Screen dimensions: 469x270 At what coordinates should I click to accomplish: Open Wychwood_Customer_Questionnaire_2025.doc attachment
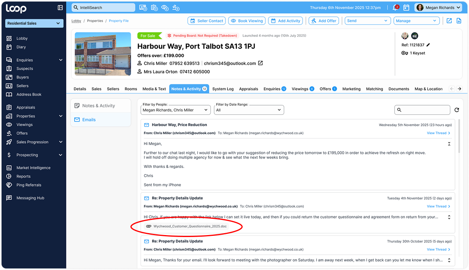click(186, 226)
